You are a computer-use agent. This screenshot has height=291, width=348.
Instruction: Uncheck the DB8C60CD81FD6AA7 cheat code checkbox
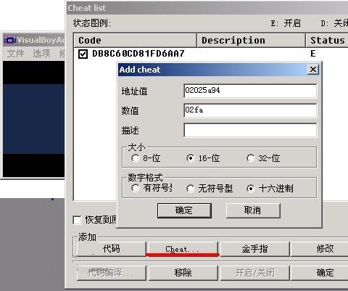pos(83,54)
